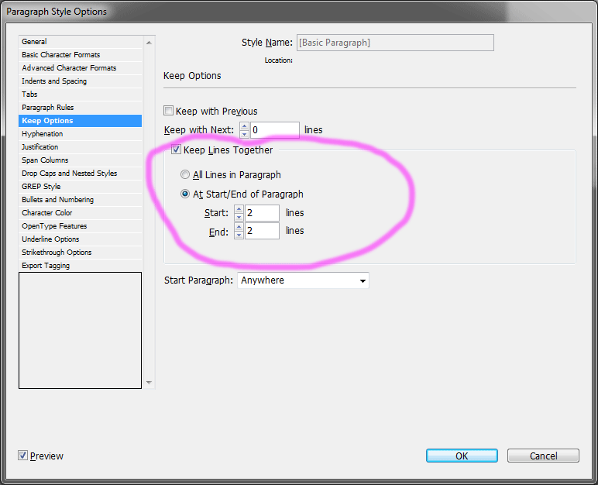Click the Start lines number field

[262, 213]
